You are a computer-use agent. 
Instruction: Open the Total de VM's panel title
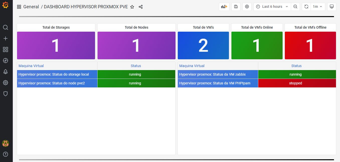click(203, 27)
